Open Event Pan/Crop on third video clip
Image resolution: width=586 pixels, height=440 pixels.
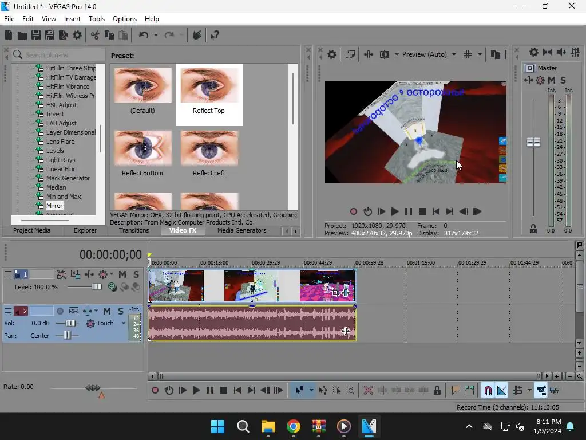[x=335, y=293]
